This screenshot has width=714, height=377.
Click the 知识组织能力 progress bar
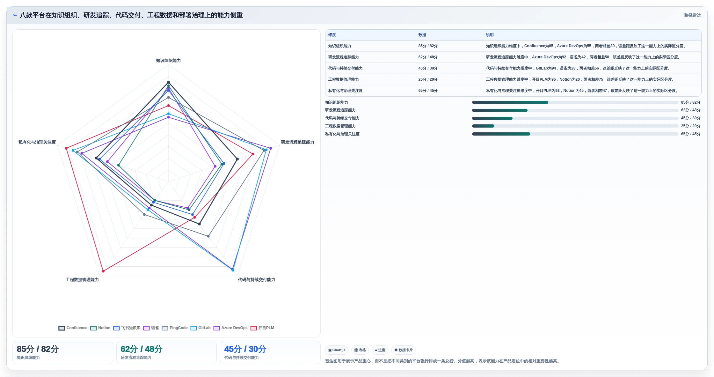575,102
